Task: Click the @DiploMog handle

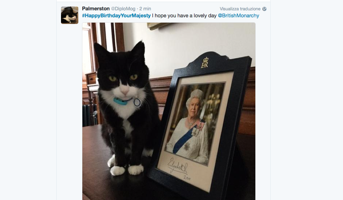Action: [123, 9]
